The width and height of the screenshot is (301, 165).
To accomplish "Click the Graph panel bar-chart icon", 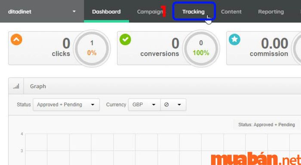I will pyautogui.click(x=16, y=86).
